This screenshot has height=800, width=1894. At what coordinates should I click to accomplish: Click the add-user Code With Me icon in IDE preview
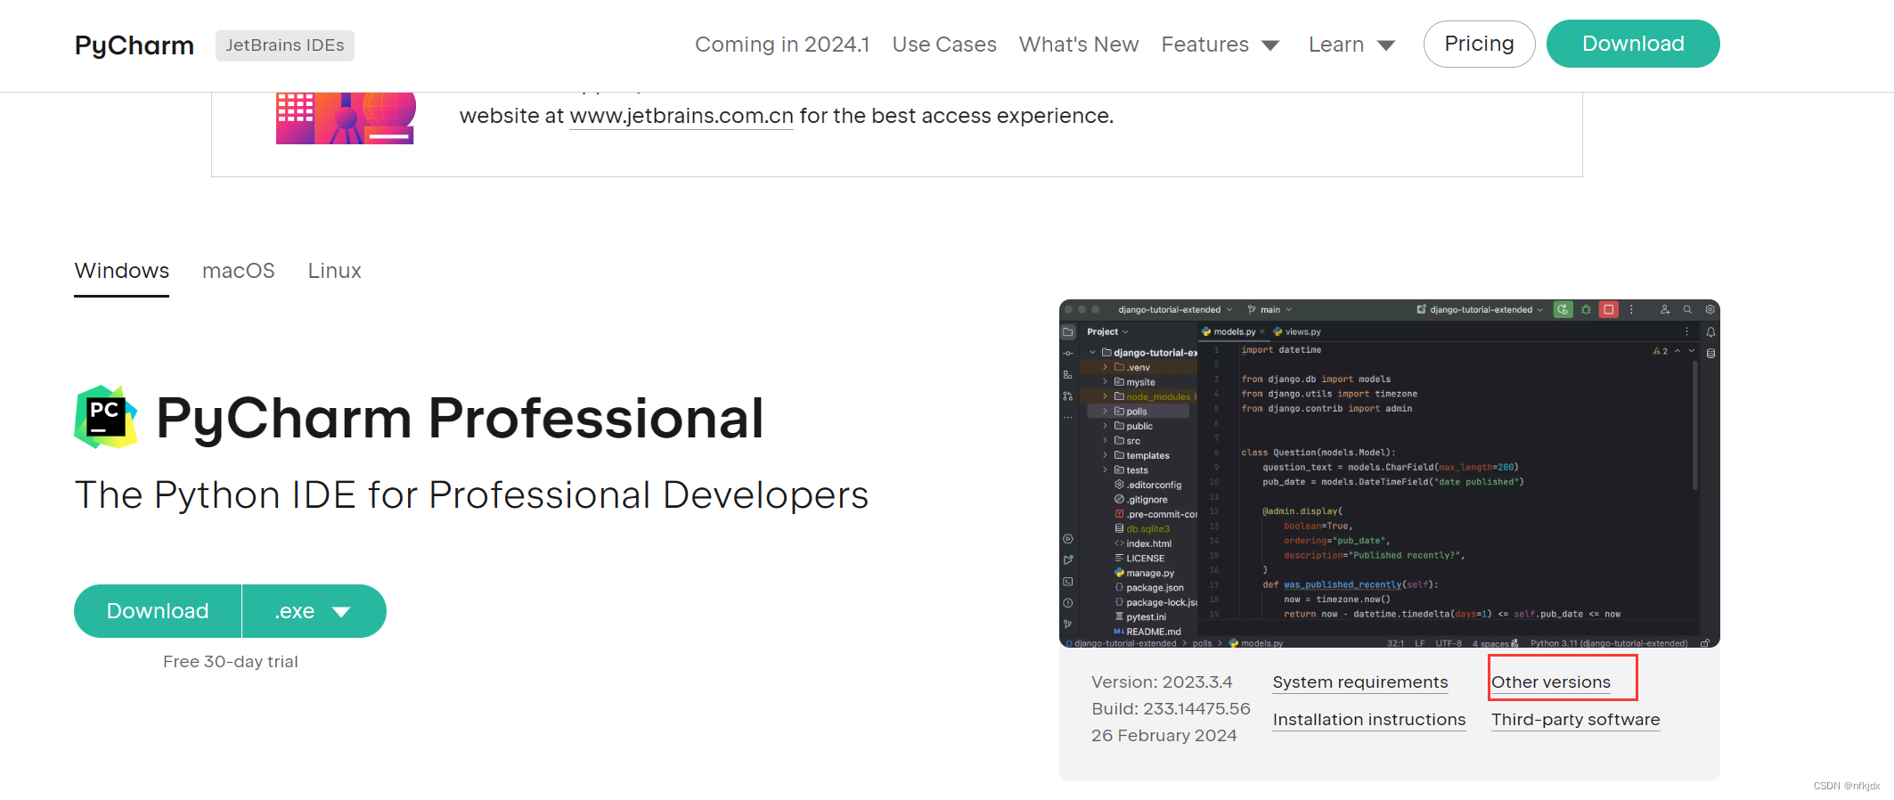(x=1664, y=310)
